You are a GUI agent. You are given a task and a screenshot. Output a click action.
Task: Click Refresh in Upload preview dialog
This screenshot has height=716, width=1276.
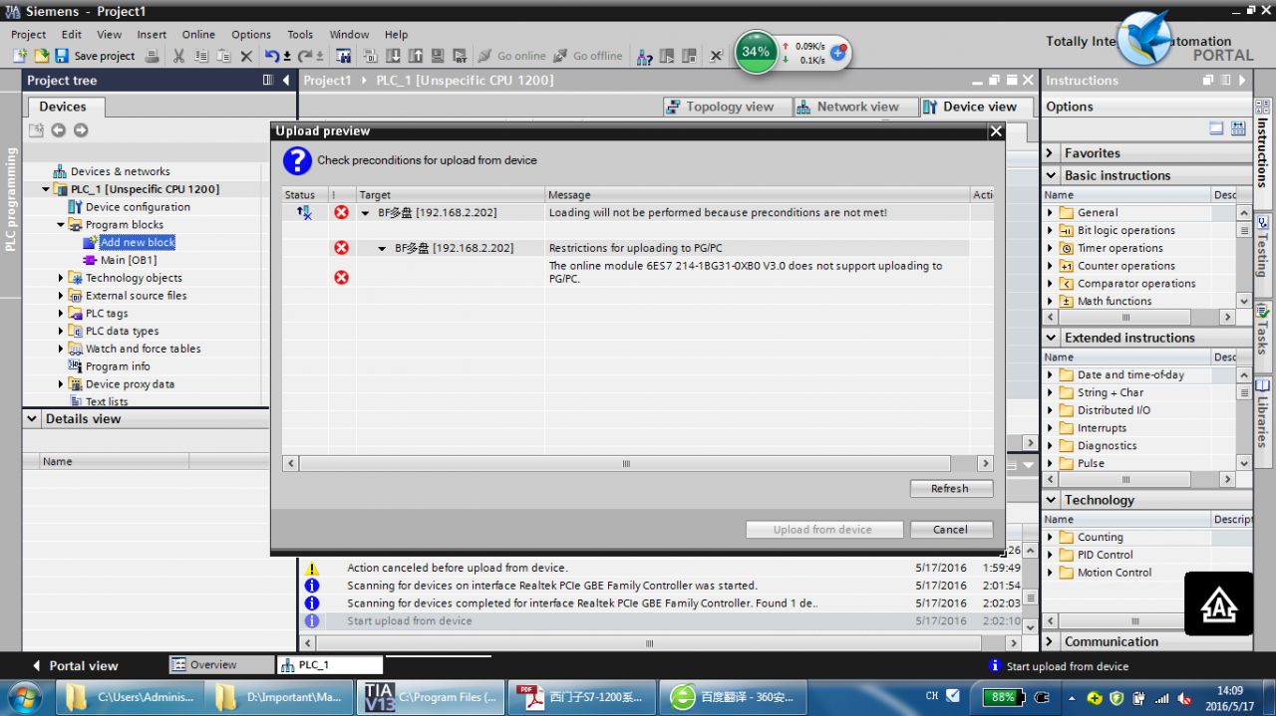point(950,488)
